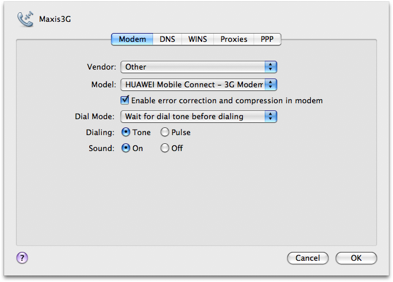
Task: Select Pulse dialing radio button
Action: point(165,132)
